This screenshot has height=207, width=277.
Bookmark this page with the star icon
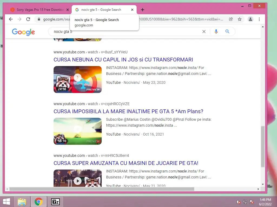240,19
